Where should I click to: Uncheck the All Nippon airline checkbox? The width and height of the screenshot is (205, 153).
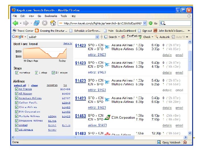[x=17, y=94]
